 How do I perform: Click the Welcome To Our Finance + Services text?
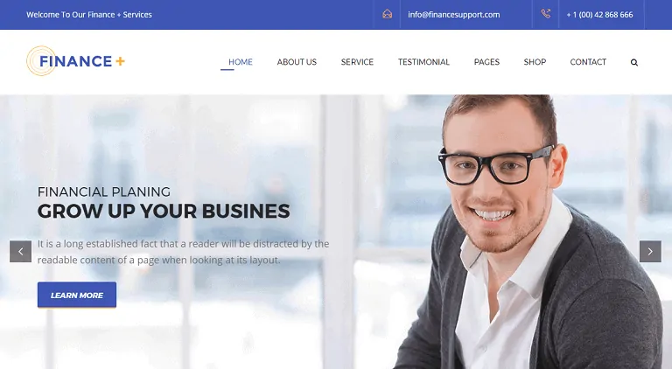tap(89, 15)
